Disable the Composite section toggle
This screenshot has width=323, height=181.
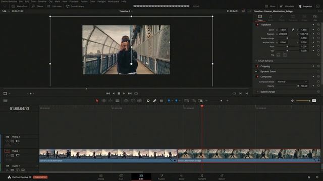[257, 76]
